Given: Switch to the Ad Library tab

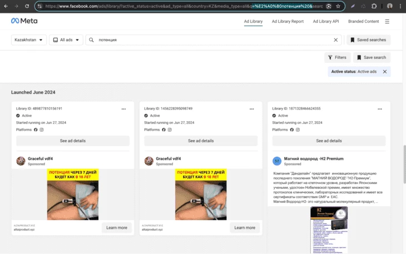Looking at the screenshot, I should [253, 22].
